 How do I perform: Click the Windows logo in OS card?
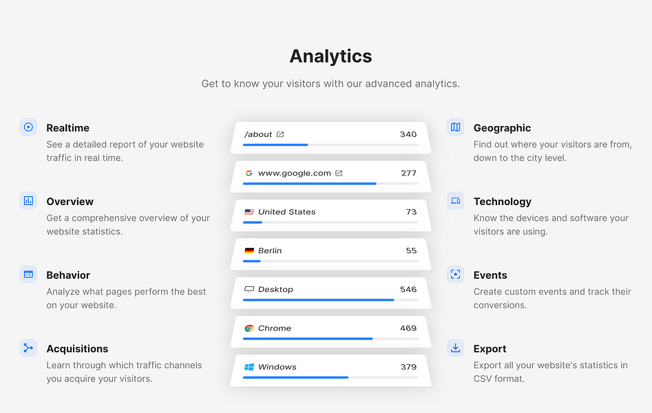click(249, 367)
